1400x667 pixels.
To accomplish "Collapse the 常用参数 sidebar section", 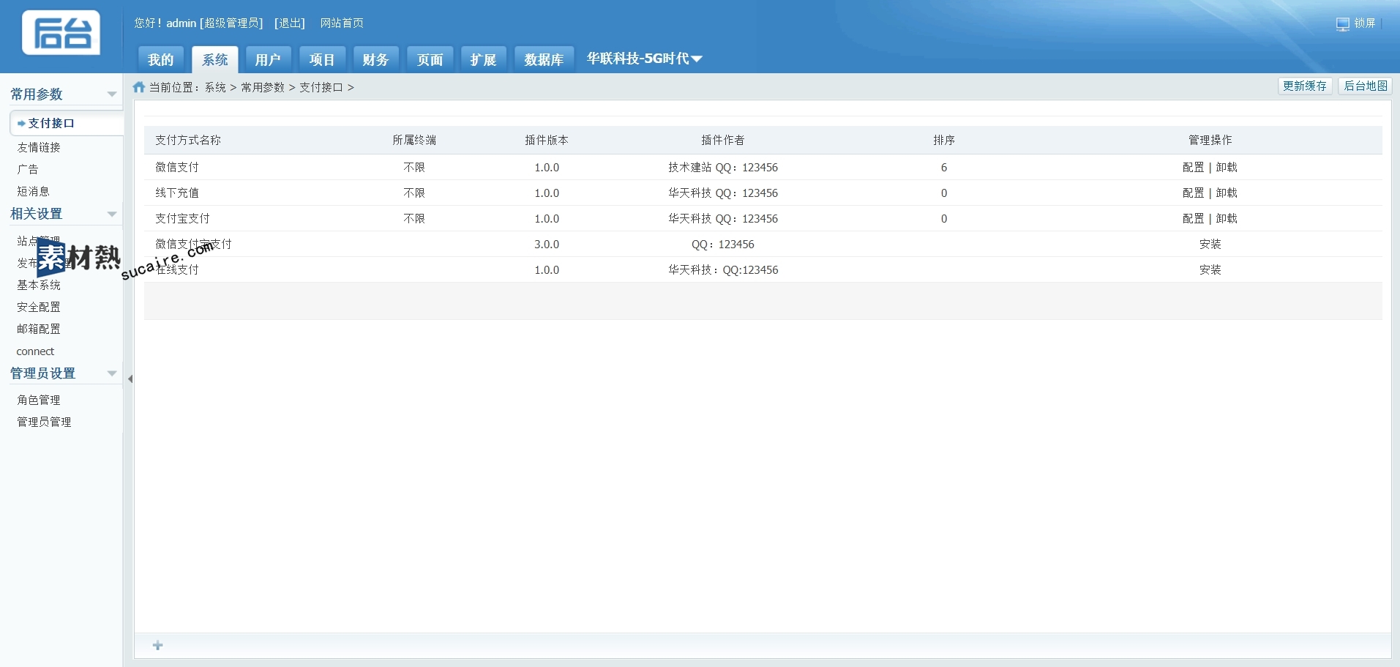I will pos(112,94).
